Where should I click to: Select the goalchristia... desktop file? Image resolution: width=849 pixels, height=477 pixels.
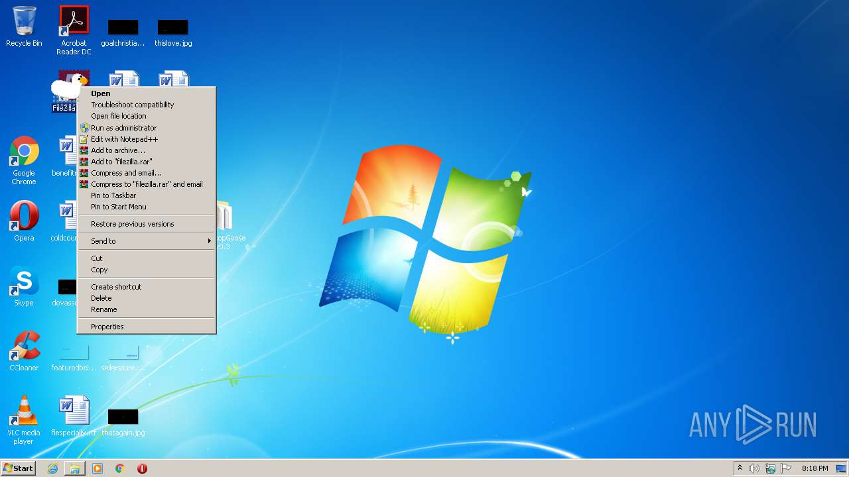coord(123,33)
